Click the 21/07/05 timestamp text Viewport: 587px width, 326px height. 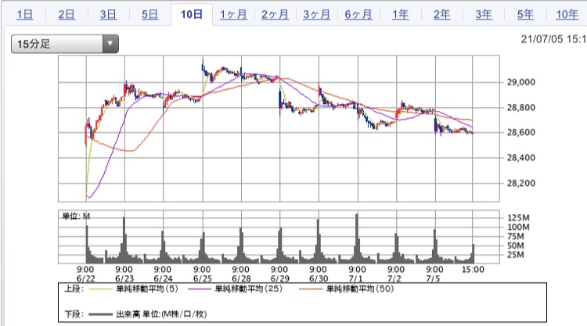coord(553,39)
